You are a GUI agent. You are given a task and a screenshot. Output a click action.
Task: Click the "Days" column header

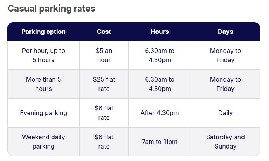[225, 31]
